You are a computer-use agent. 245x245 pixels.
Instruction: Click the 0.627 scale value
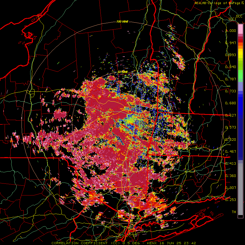tap(231, 115)
